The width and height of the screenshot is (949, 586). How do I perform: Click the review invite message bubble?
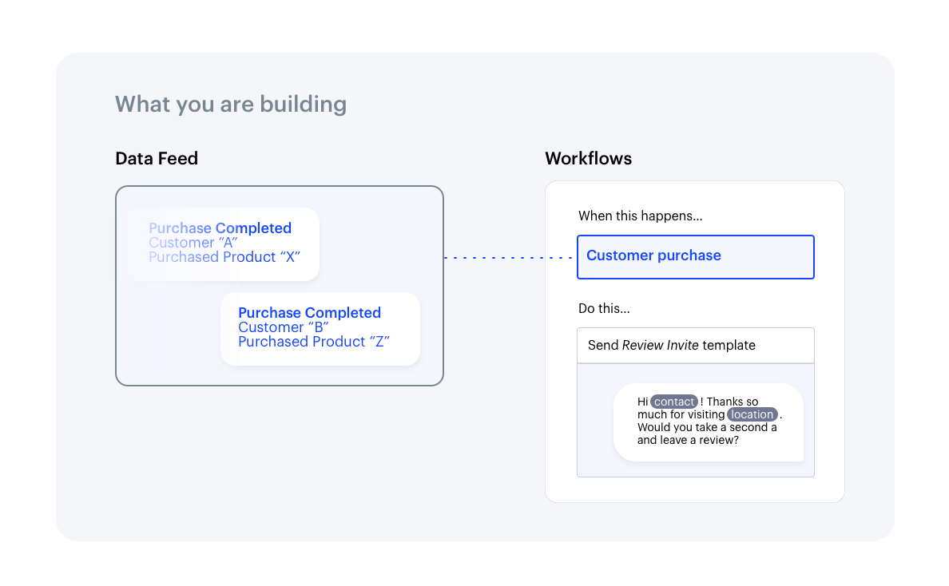(x=708, y=422)
